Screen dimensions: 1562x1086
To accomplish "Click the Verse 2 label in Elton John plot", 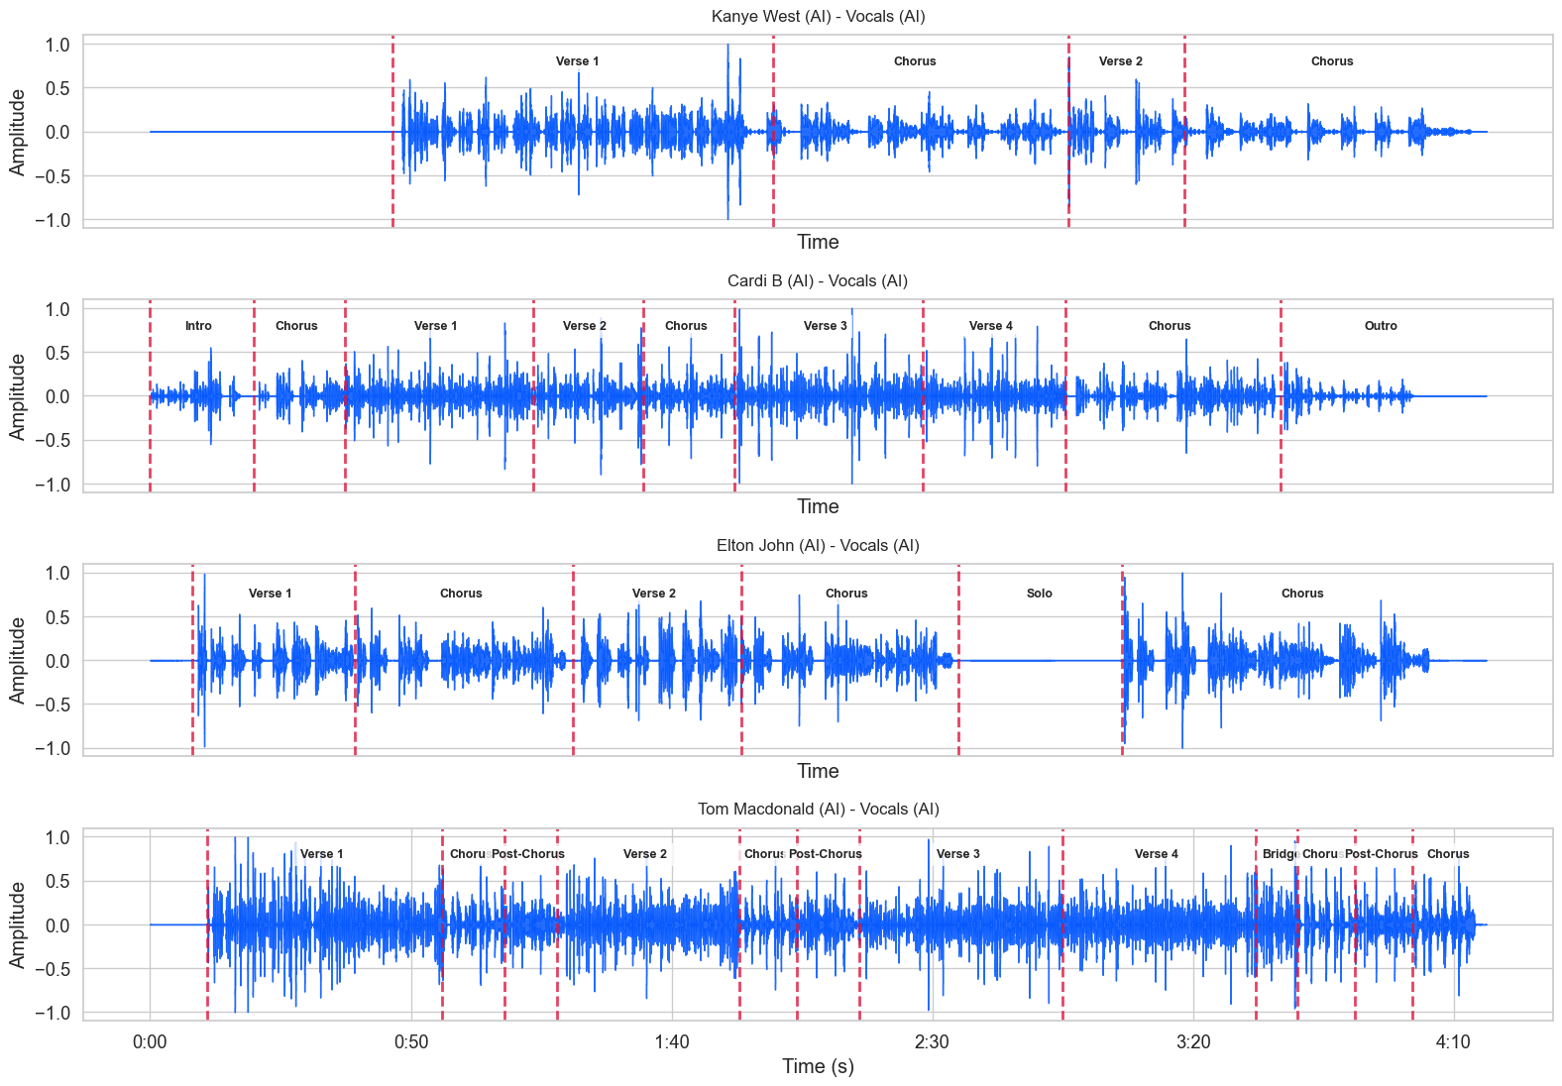I will [x=654, y=594].
